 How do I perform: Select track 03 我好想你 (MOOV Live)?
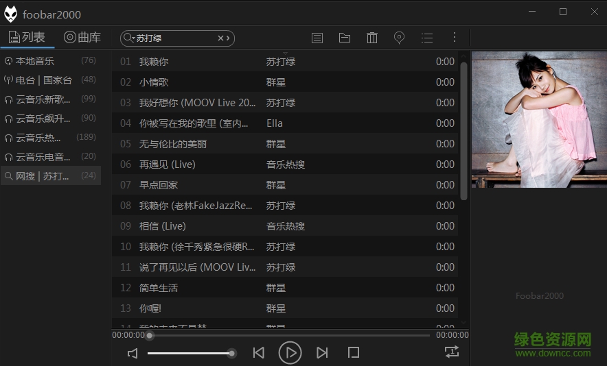click(285, 102)
